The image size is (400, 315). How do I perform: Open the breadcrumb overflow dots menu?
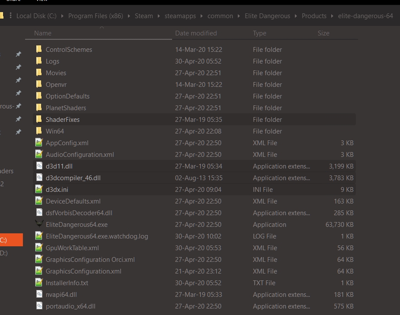[10, 16]
